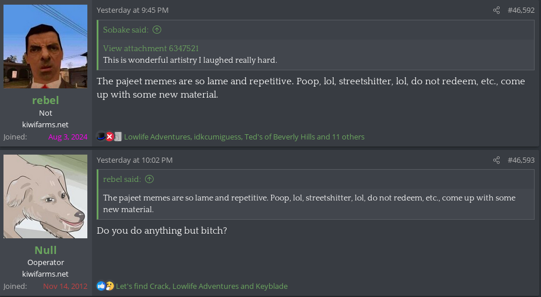Open the Null username profile link

(x=45, y=250)
